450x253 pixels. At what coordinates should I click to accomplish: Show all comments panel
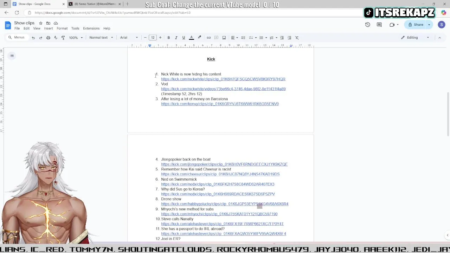tap(379, 25)
